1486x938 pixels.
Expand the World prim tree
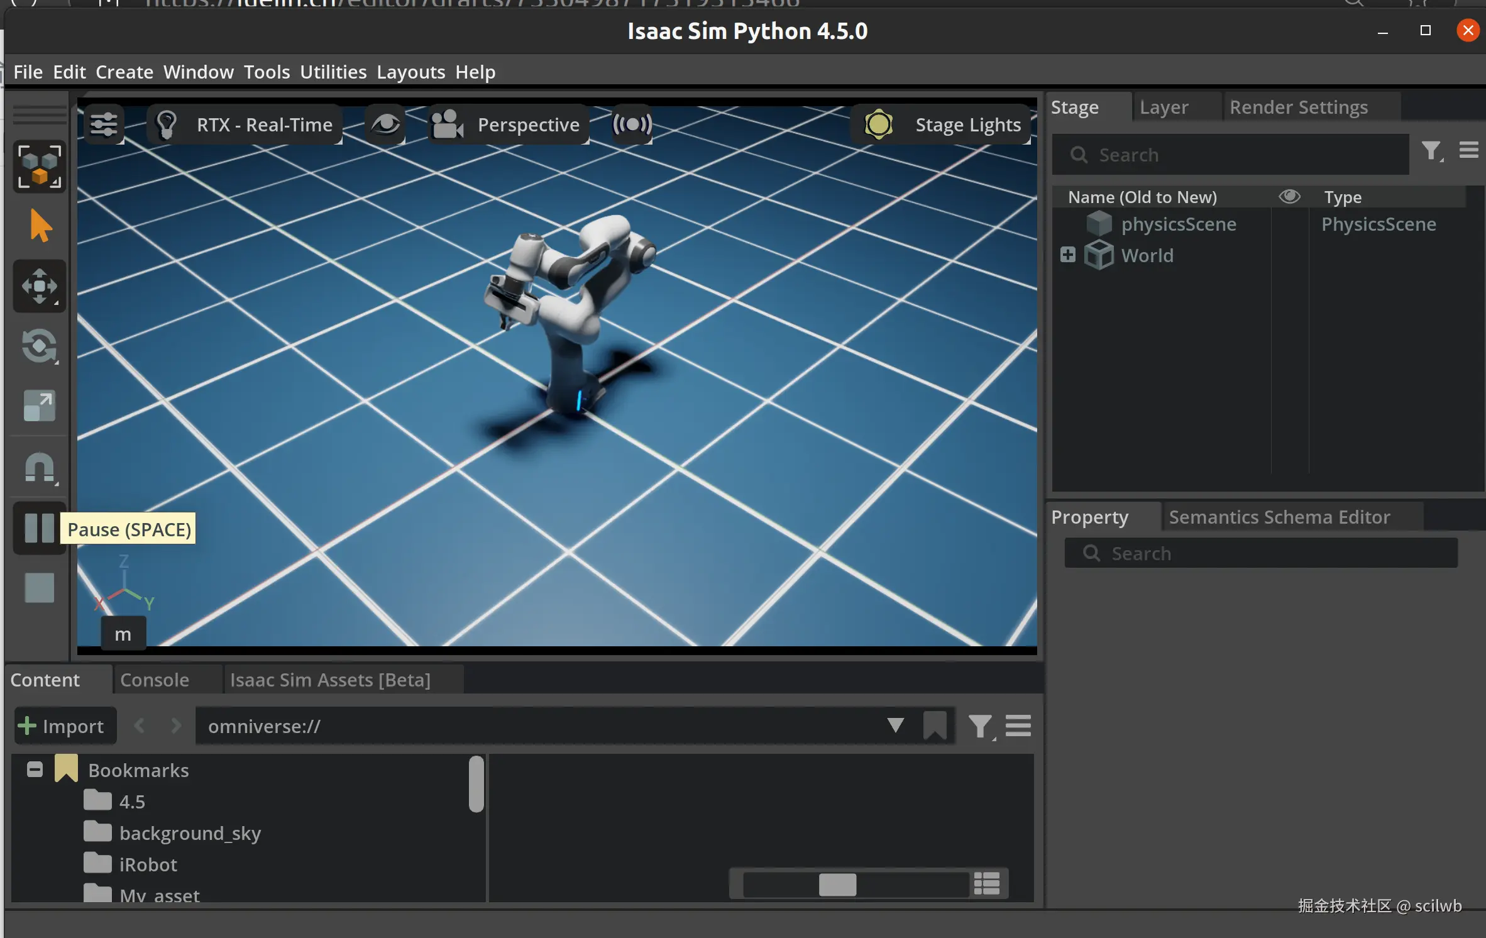pyautogui.click(x=1067, y=255)
